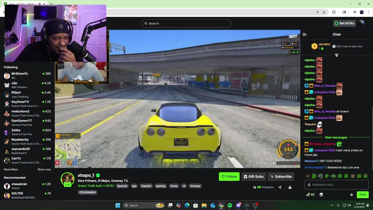Viewport: 373px width, 210px height.
Task: Show hidden system tray icons
Action: pos(332,205)
